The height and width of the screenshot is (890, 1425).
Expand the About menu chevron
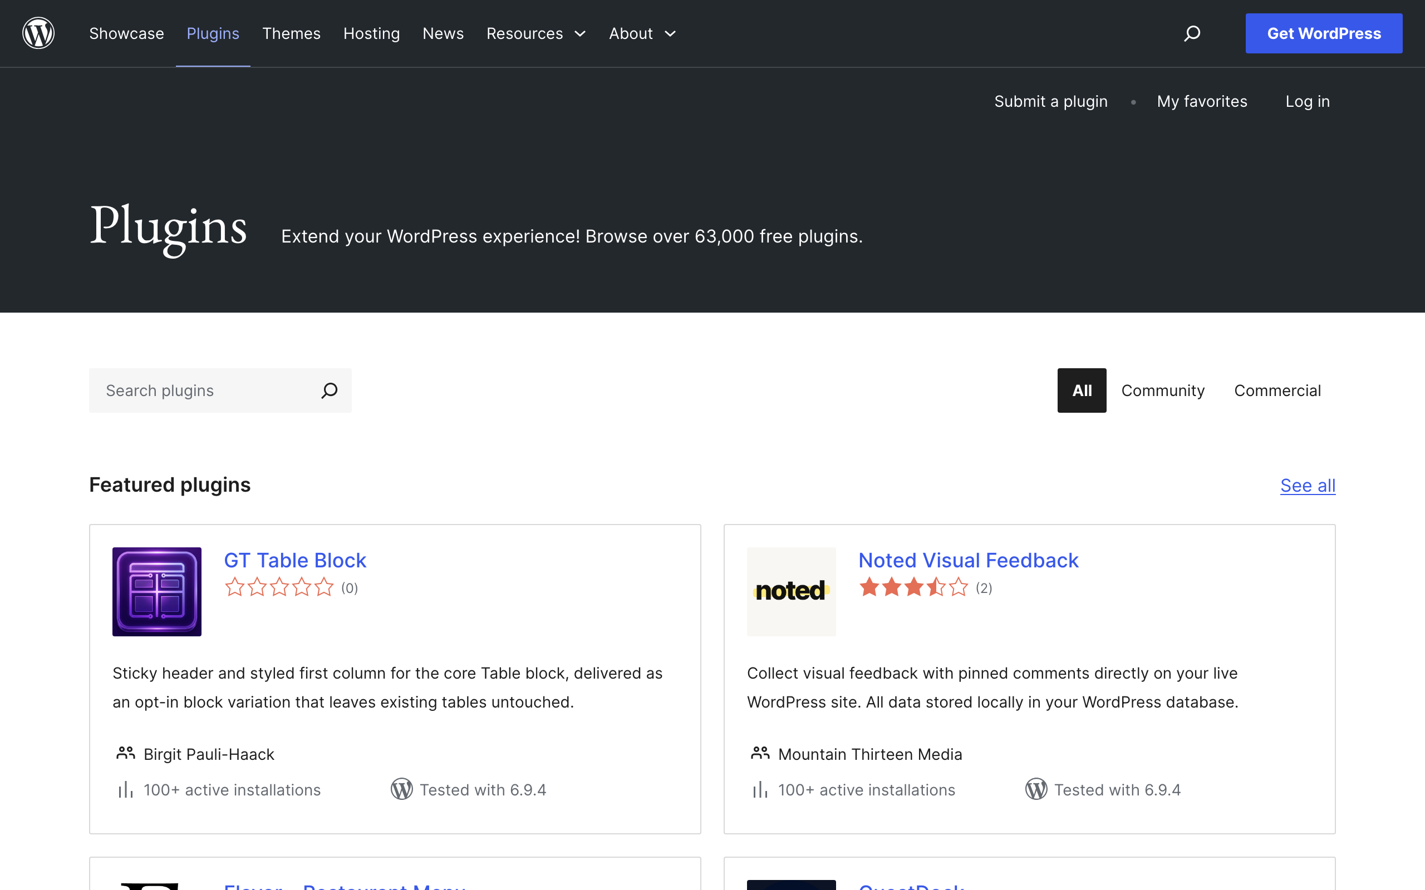click(x=670, y=34)
